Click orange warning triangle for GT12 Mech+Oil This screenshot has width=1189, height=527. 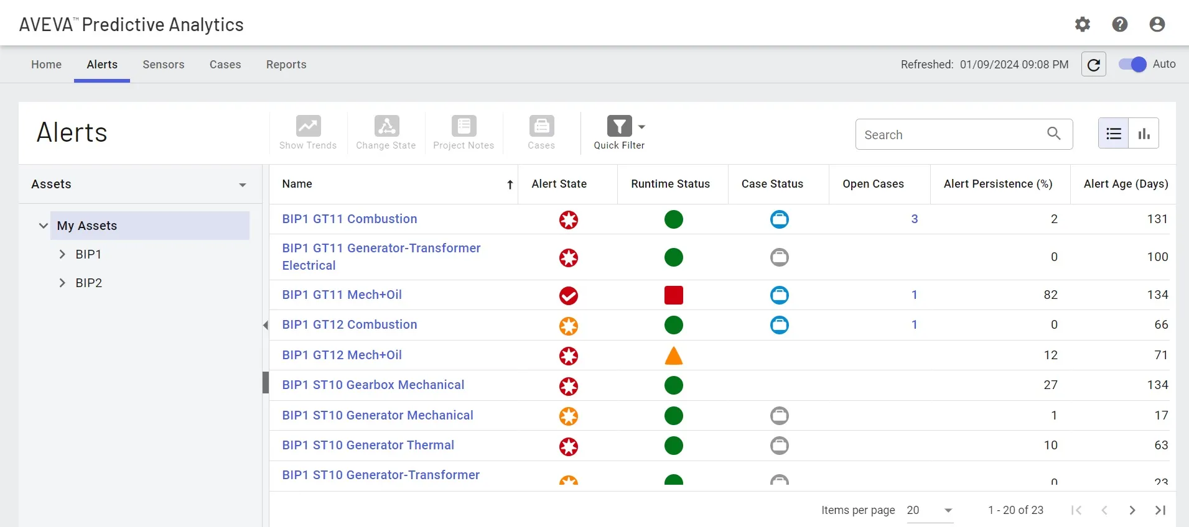pyautogui.click(x=674, y=355)
